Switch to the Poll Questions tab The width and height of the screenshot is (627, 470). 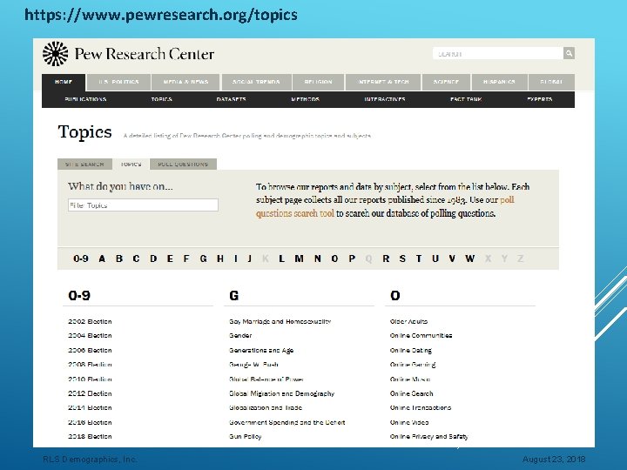pyautogui.click(x=183, y=164)
